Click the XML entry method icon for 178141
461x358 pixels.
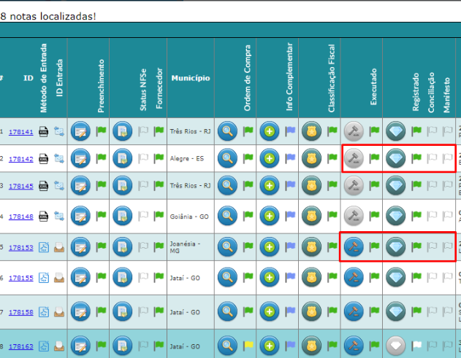pos(44,132)
